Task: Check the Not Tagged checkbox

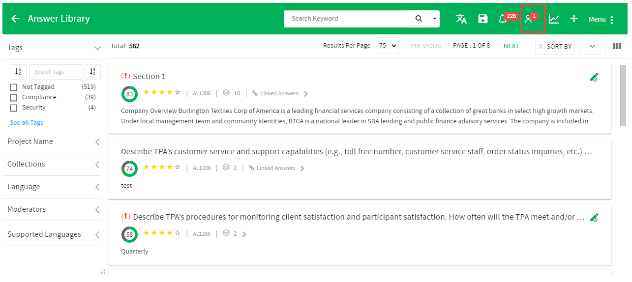Action: click(14, 87)
